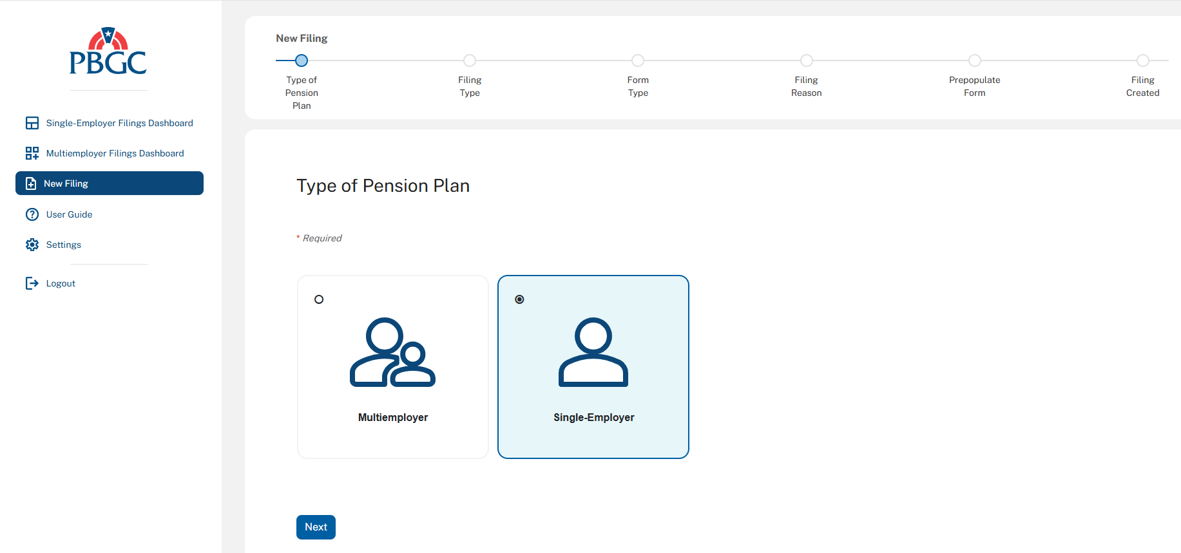Click the Type of Pension Plan step marker
Viewport: 1181px width, 553px height.
(302, 61)
